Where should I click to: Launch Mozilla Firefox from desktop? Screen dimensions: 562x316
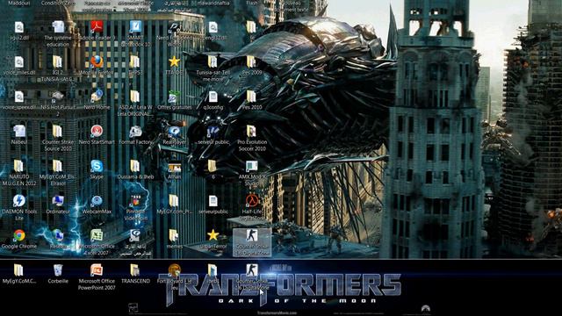point(97,62)
